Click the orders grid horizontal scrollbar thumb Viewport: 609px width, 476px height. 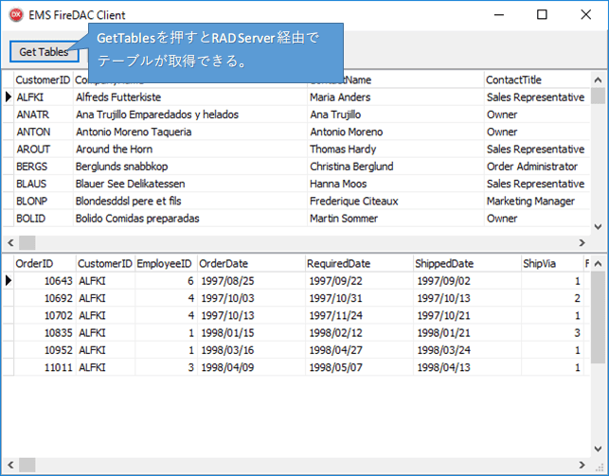(27, 465)
